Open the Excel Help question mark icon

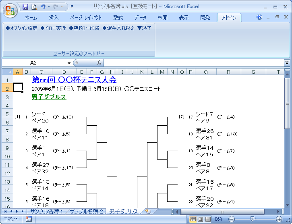[x=259, y=17]
